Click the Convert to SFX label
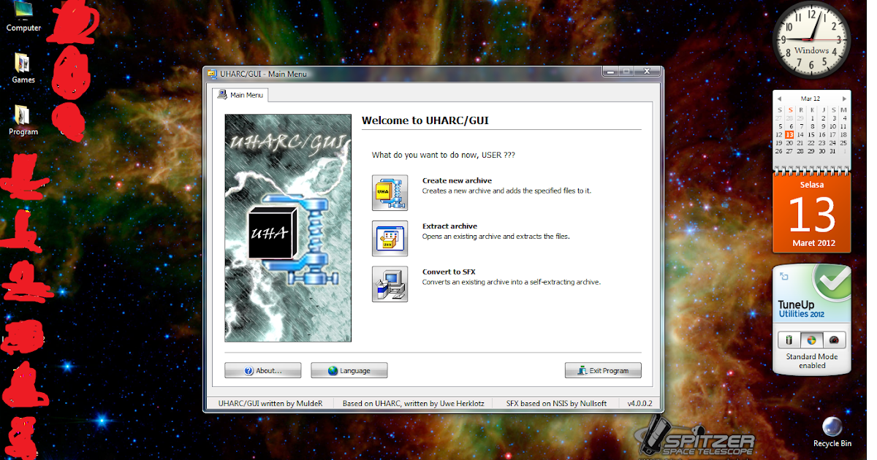Screen dimensions: 877x460 449,272
